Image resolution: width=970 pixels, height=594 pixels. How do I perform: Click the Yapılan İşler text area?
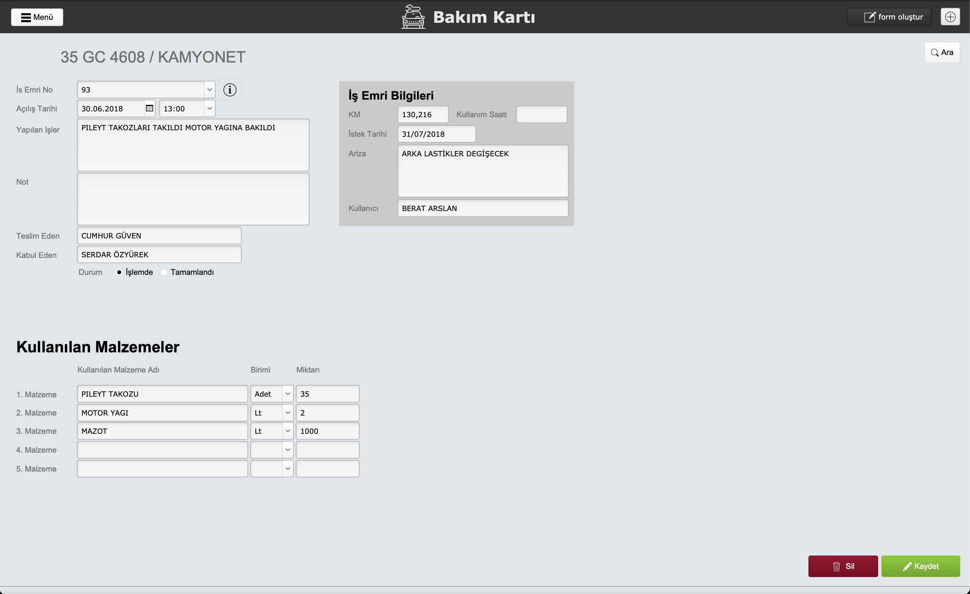[x=193, y=145]
